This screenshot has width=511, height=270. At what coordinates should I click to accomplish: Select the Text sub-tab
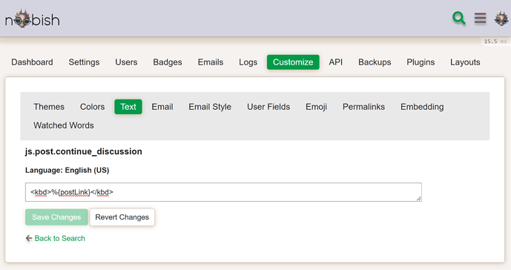tap(128, 107)
